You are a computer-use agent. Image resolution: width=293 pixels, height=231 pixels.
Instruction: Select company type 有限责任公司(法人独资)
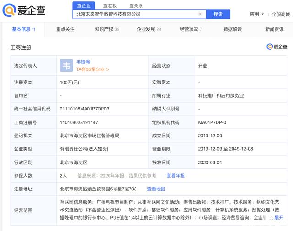click(84, 149)
